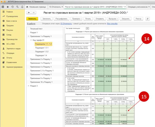Select Приложение 10 к Разделу 1

click(x=41, y=82)
